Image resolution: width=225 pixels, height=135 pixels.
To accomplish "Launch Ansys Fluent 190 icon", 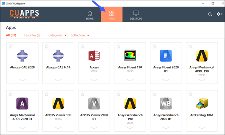I will pos(130,55).
